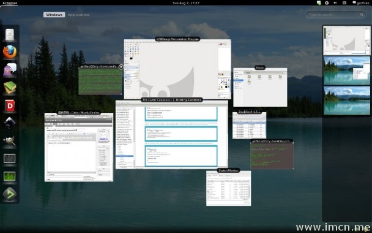The height and width of the screenshot is (233, 372).
Task: Open the file cabinet Files icon in the dash
Action: tap(10, 35)
